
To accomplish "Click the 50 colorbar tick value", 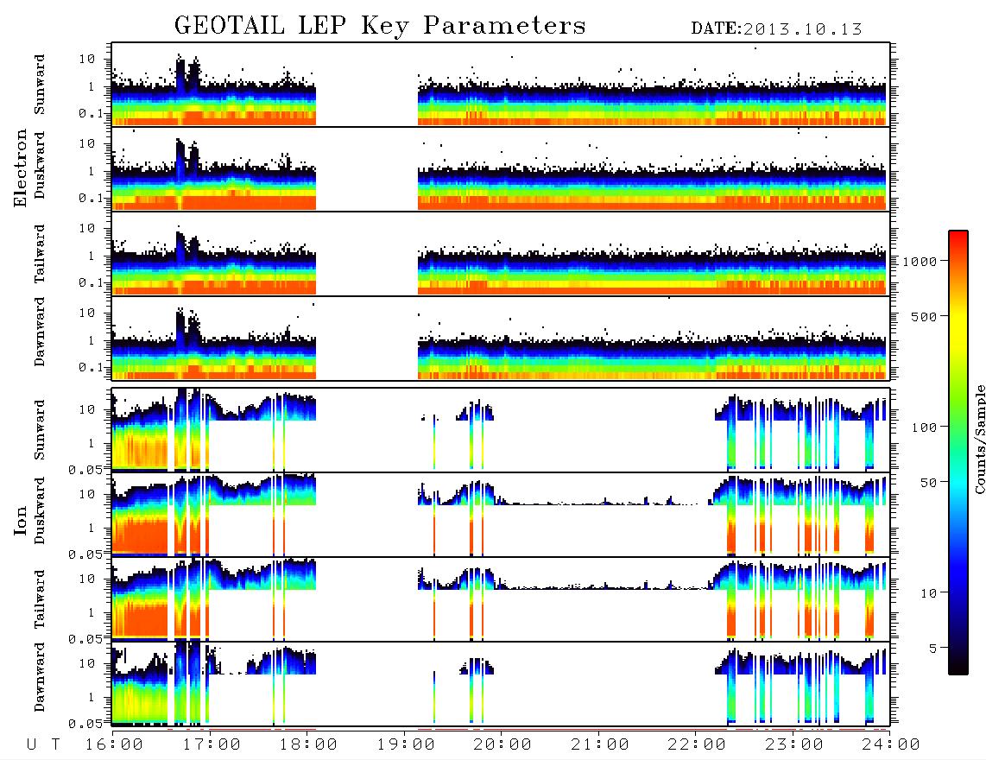I will coord(929,483).
